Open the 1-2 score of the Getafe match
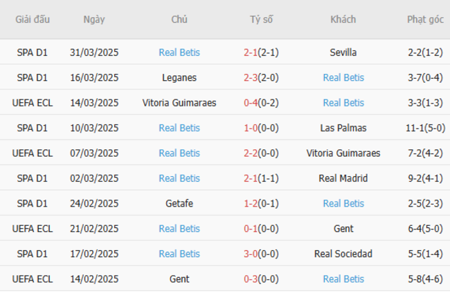The image size is (450, 295). (251, 204)
